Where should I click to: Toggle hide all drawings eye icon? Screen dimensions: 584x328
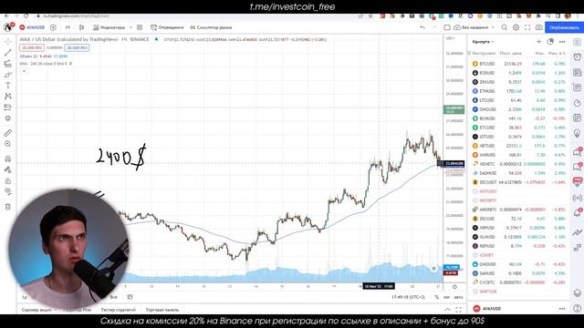click(x=8, y=191)
